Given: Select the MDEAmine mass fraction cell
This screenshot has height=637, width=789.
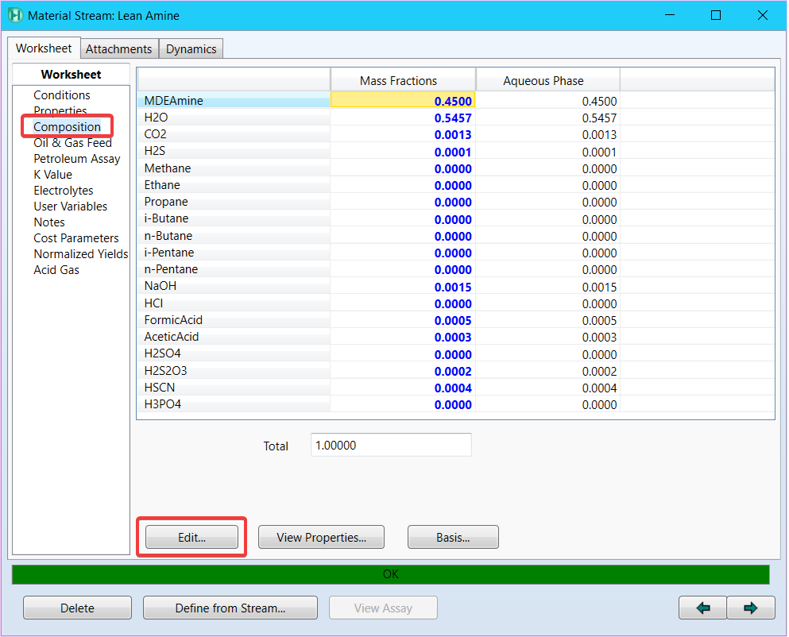Looking at the screenshot, I should 403,101.
